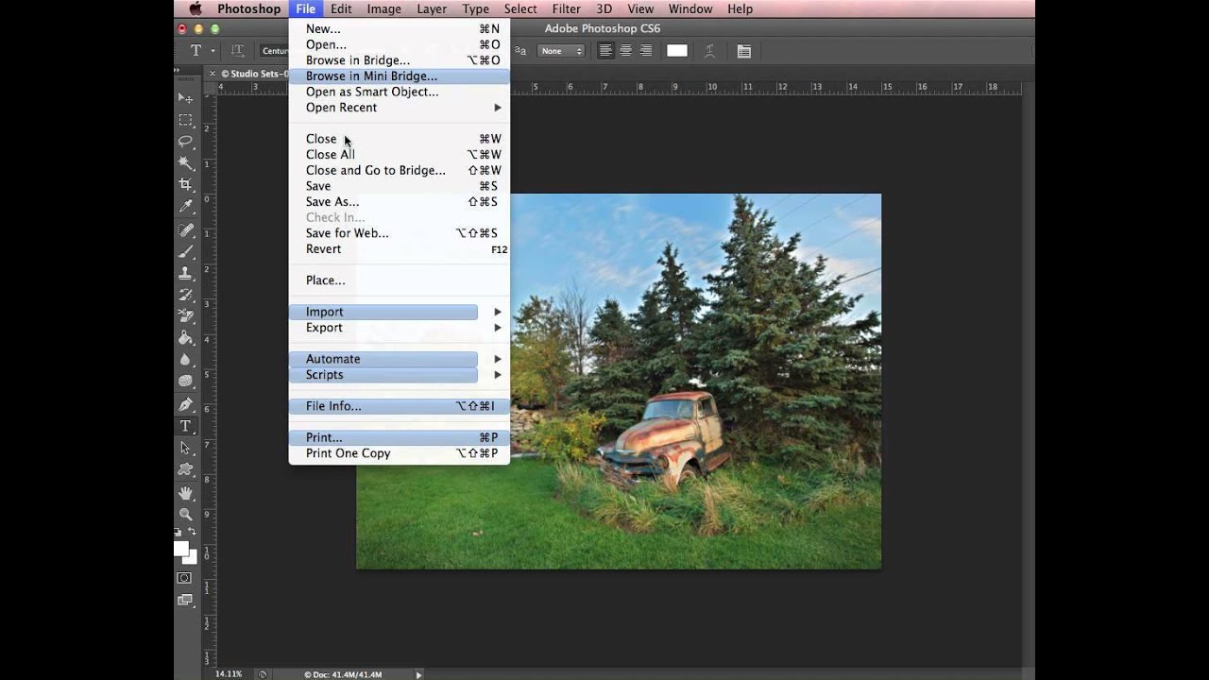The image size is (1209, 680).
Task: Select the Blur tool
Action: pyautogui.click(x=185, y=360)
